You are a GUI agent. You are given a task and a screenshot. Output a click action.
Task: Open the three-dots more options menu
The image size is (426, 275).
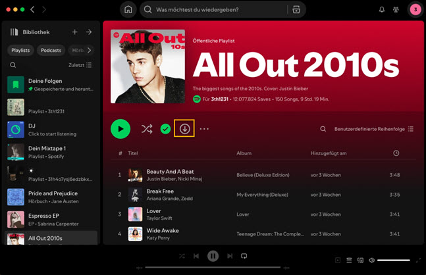tap(204, 129)
